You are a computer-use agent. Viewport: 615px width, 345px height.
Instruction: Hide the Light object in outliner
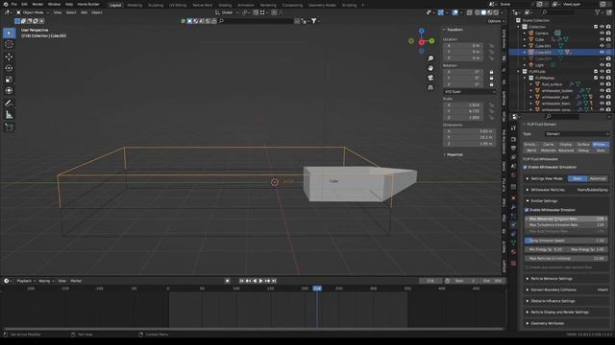(x=602, y=65)
